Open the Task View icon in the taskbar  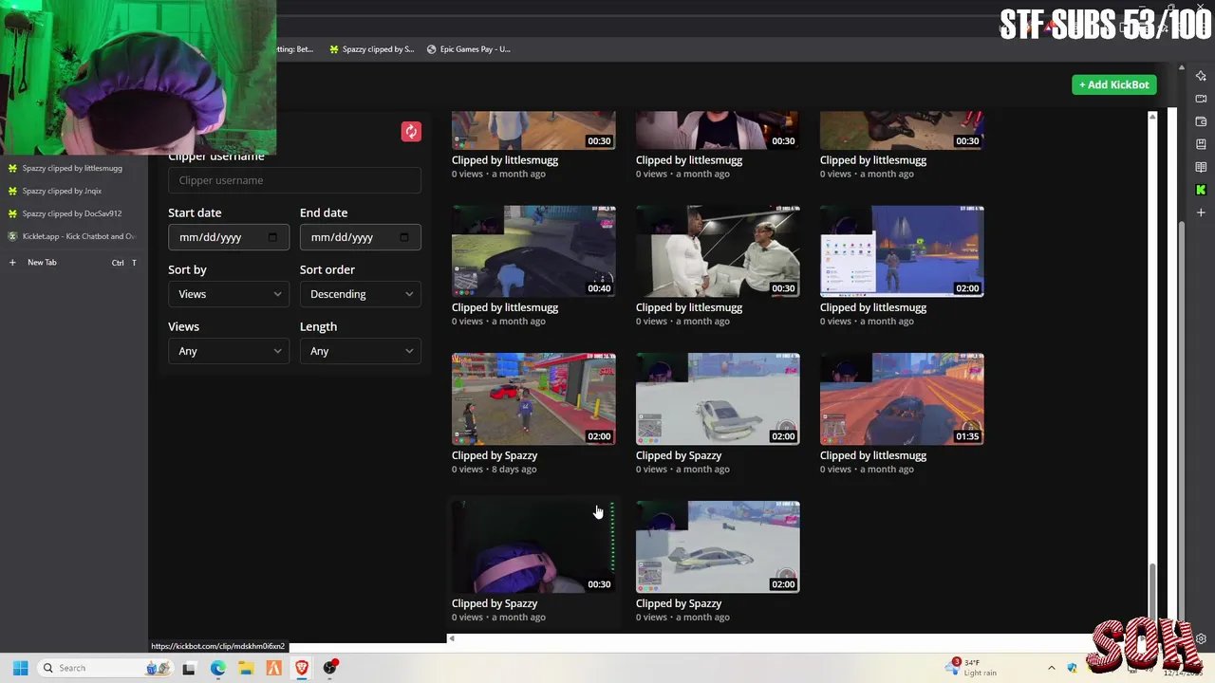click(x=189, y=668)
